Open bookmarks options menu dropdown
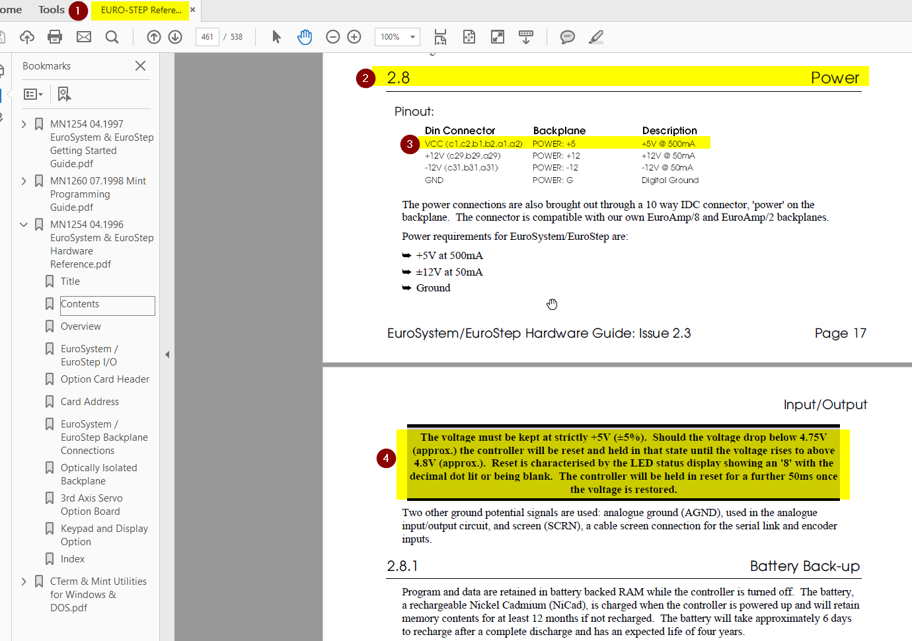 [33, 94]
